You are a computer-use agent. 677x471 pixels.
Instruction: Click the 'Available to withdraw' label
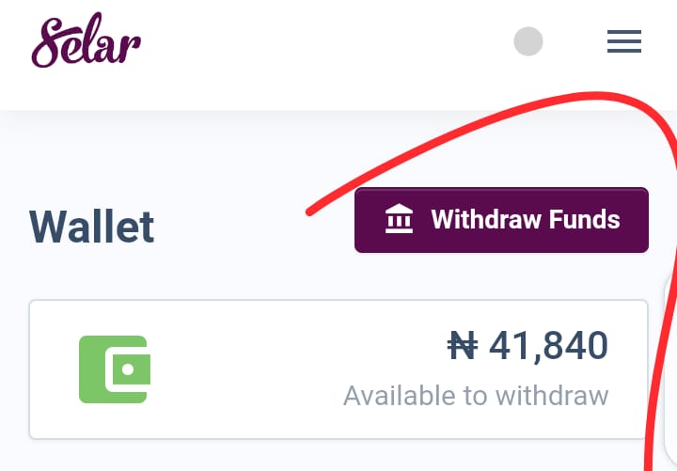tap(476, 395)
